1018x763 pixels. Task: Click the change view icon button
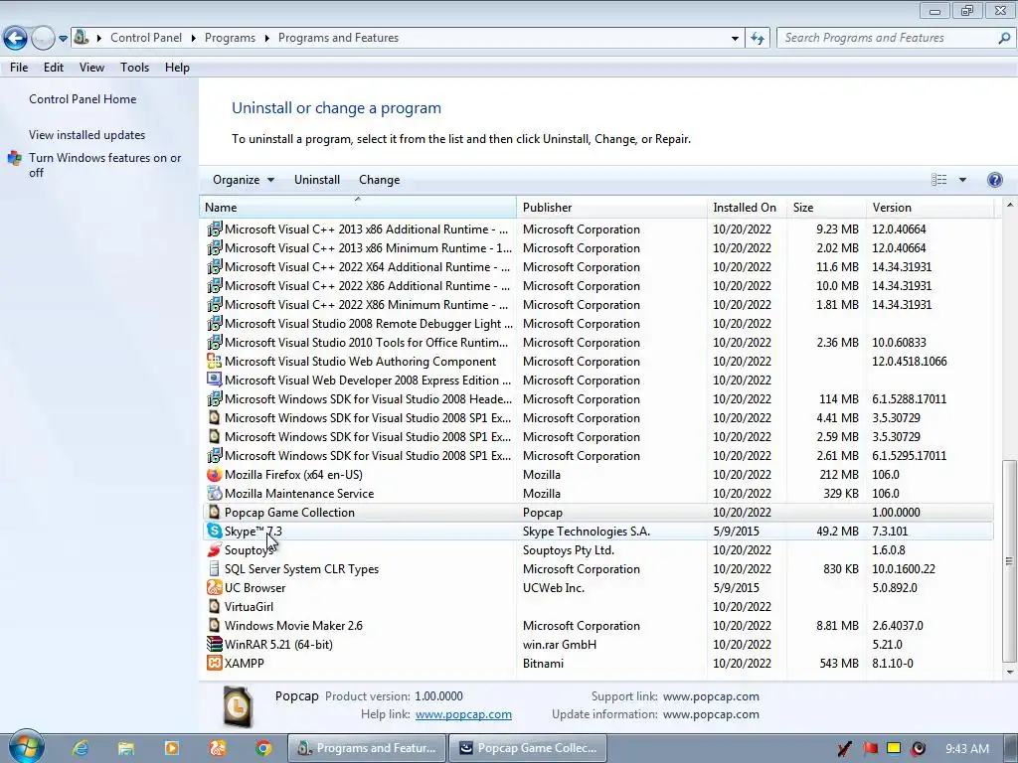point(938,180)
